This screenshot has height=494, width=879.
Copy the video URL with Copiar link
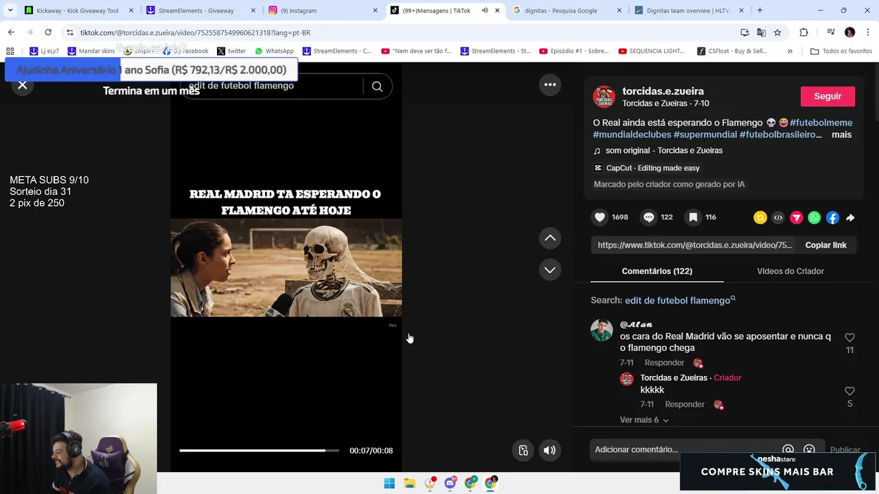[x=825, y=245]
